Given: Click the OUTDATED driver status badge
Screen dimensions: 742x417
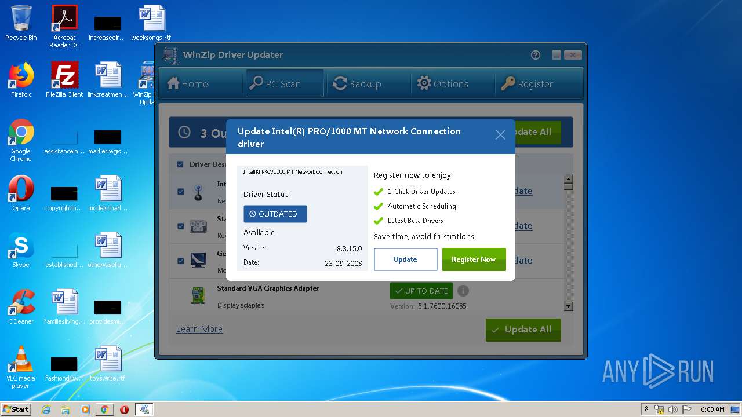Looking at the screenshot, I should 275,214.
